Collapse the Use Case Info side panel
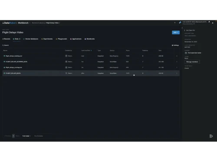 [182, 28]
